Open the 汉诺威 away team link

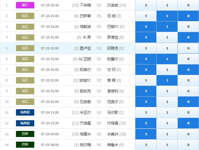112,5
